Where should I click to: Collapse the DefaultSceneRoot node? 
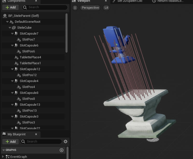(x=7, y=22)
